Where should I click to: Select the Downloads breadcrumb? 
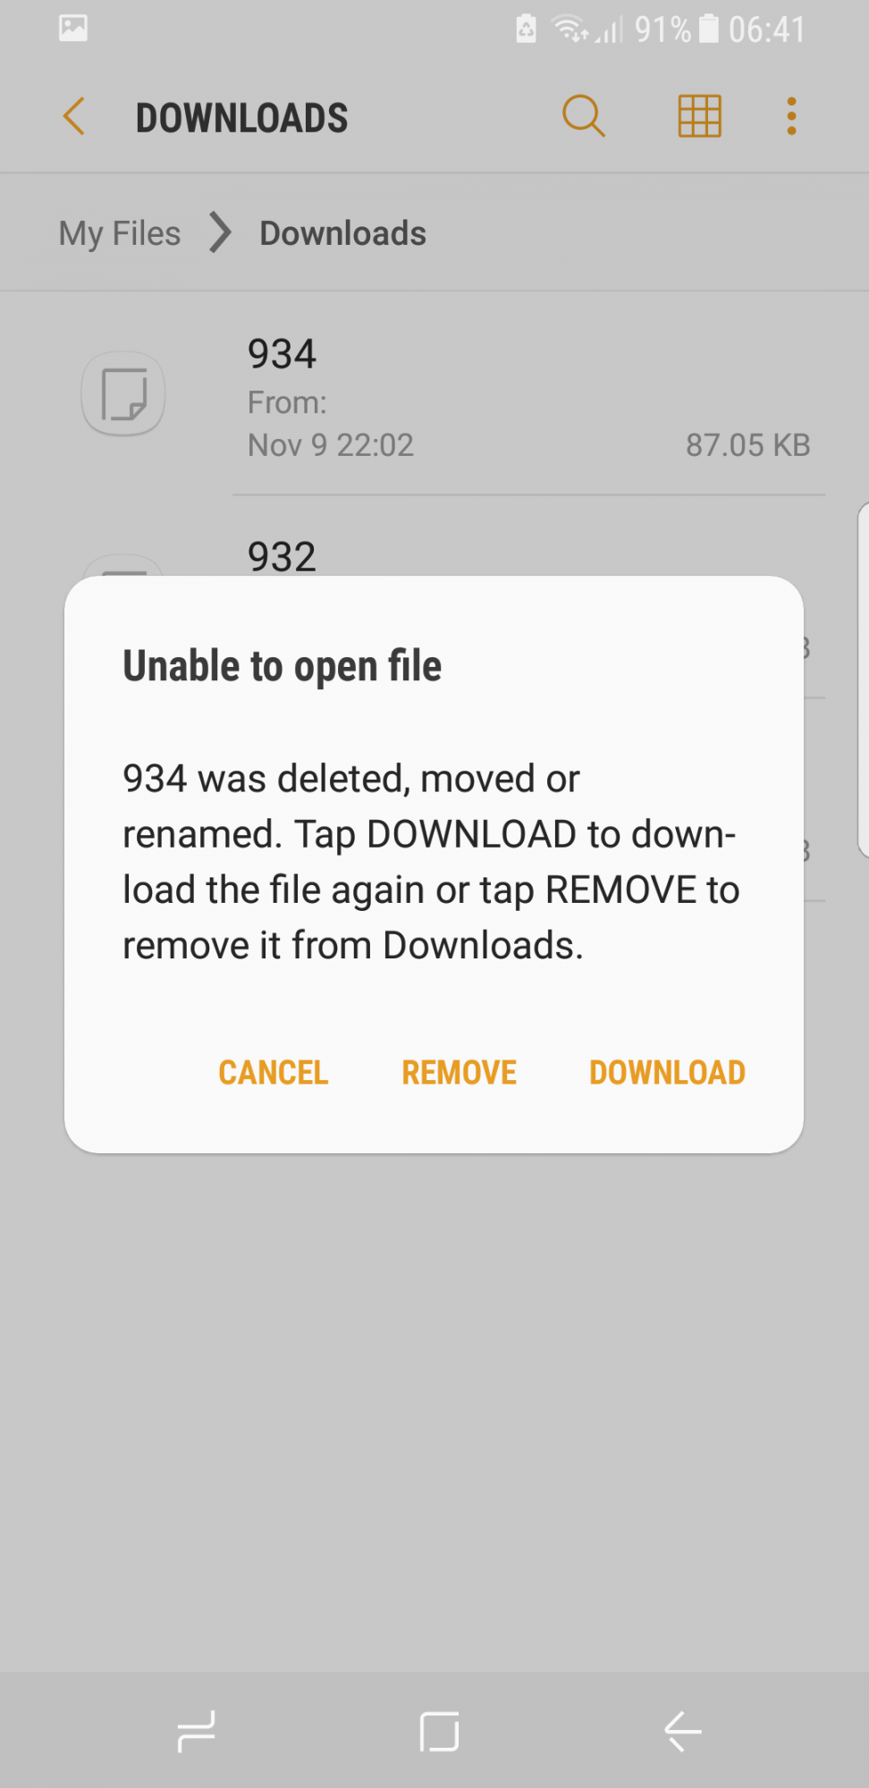click(x=343, y=233)
